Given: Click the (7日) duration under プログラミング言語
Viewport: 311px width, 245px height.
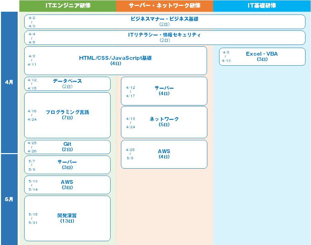Looking at the screenshot, I should [67, 117].
